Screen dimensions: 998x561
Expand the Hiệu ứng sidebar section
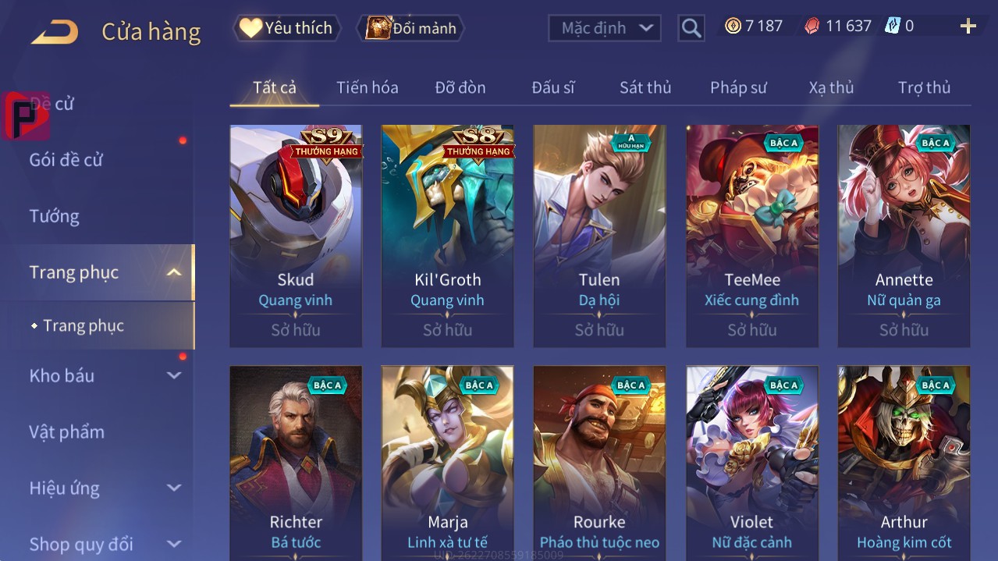(174, 488)
